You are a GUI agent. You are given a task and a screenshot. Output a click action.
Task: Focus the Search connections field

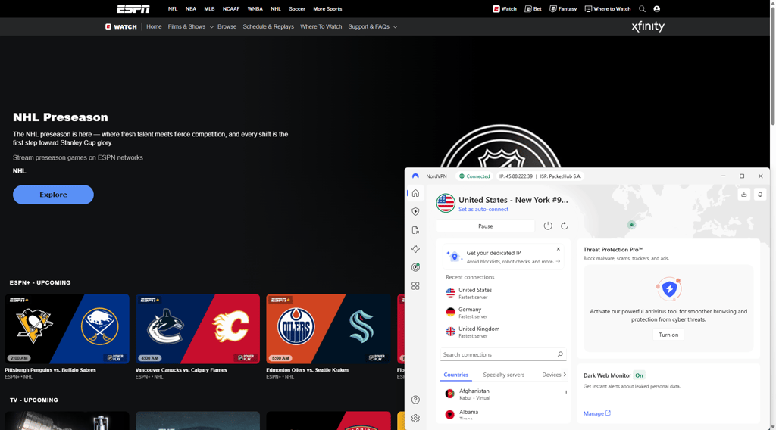point(502,354)
